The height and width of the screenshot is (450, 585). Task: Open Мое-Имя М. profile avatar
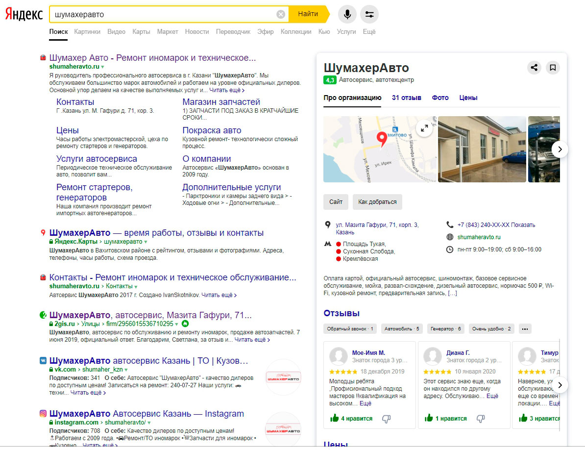[x=339, y=356]
